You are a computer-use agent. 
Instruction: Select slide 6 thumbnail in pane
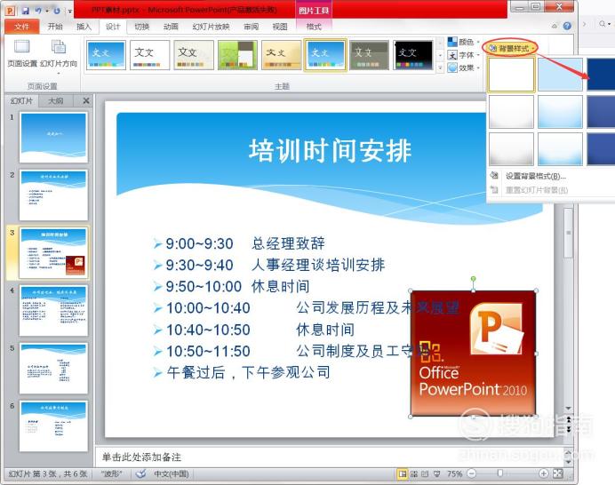click(x=53, y=426)
